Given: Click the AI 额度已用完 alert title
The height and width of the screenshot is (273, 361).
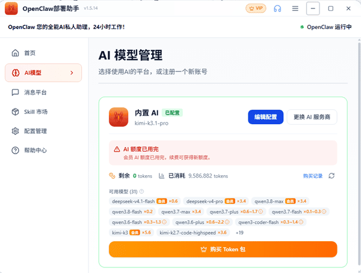Looking at the screenshot, I should click(x=141, y=149).
